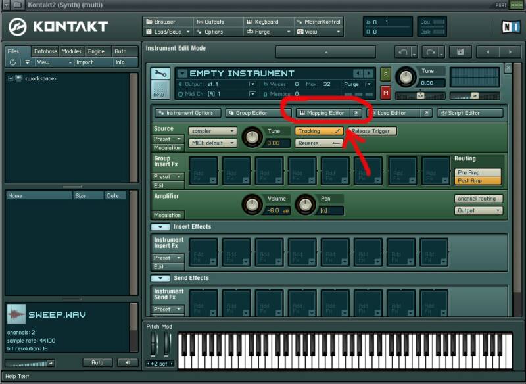Click the Source Tune knob
This screenshot has height=384, width=526.
coord(252,137)
